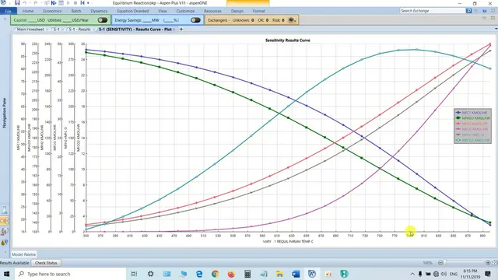This screenshot has height=280, width=498.
Task: Add a new tab with plus button
Action: (181, 30)
